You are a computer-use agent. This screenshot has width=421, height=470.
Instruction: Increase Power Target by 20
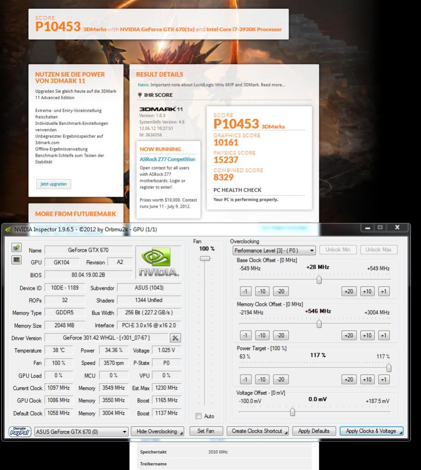click(349, 379)
